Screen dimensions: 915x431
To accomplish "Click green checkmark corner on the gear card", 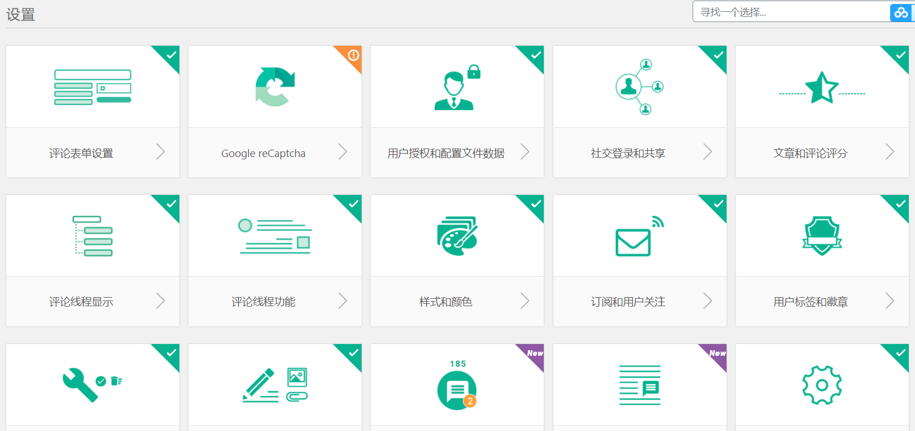I will 899,354.
